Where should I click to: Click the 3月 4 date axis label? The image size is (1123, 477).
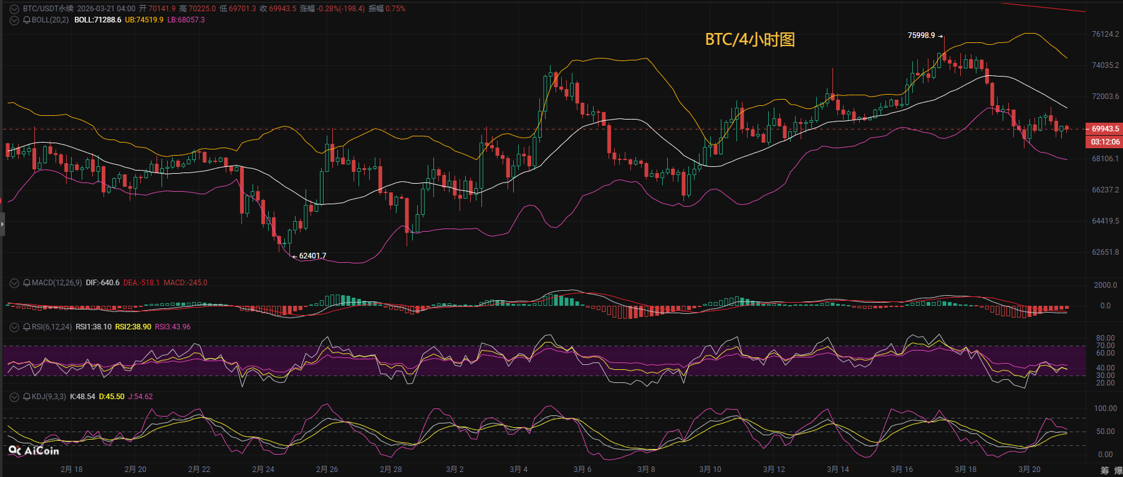point(519,470)
